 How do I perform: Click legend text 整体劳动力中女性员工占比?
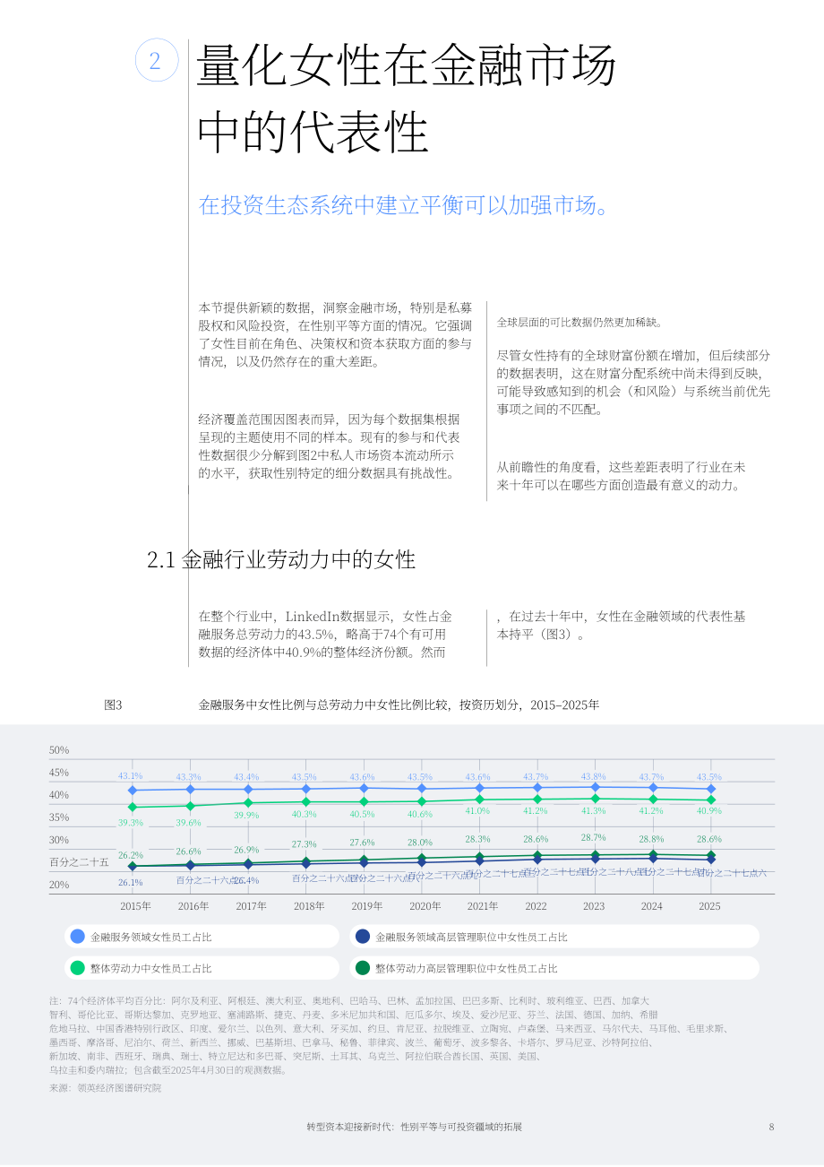pyautogui.click(x=151, y=968)
